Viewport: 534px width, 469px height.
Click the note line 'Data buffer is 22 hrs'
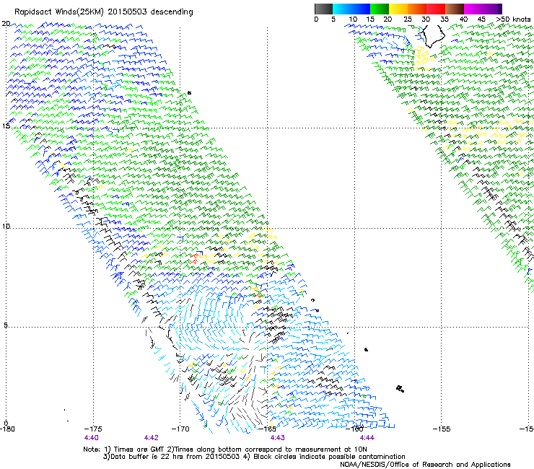254,457
